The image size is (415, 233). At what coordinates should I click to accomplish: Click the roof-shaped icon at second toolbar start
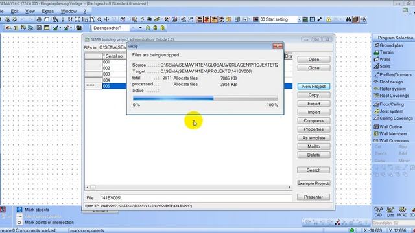point(8,28)
